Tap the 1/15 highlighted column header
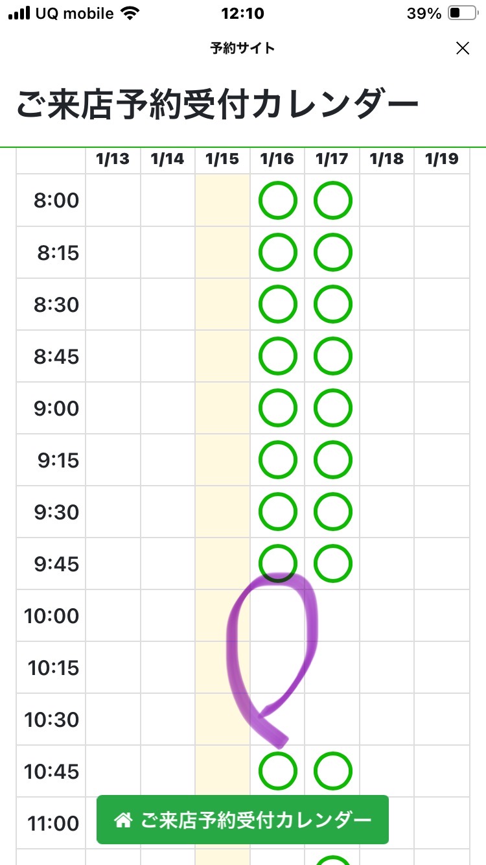 coord(222,159)
